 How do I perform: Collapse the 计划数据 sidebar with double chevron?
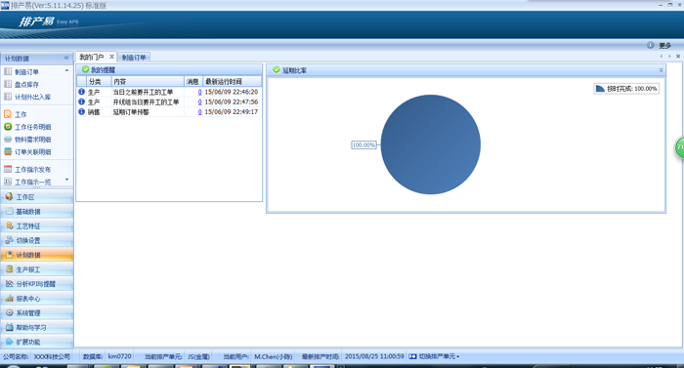[x=66, y=58]
